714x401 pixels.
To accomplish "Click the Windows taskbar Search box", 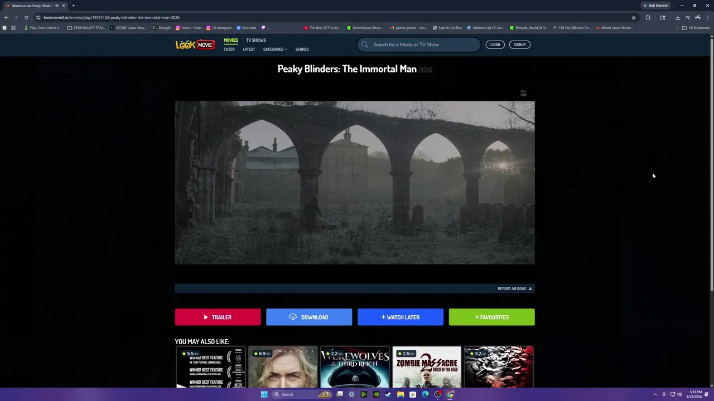I will [x=302, y=394].
